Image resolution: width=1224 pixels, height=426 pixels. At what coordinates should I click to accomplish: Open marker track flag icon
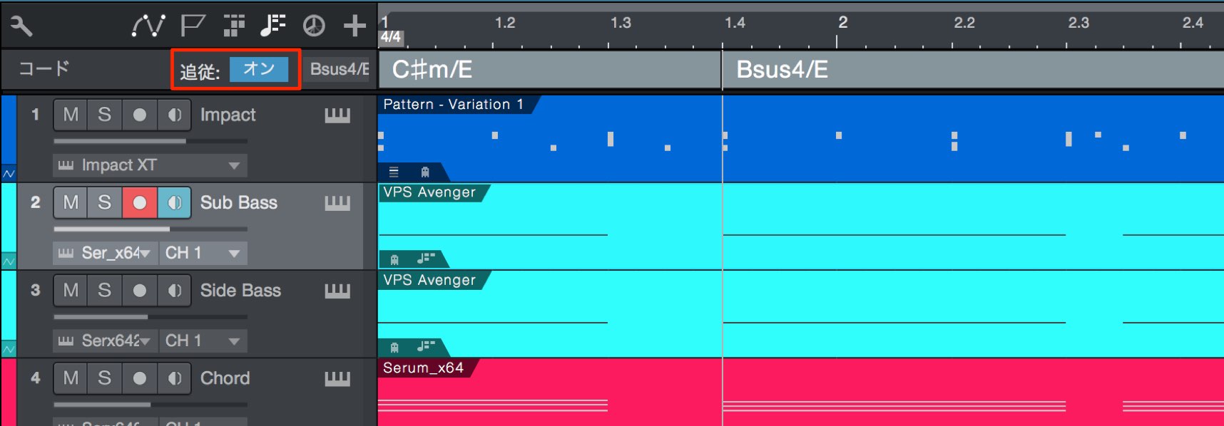(193, 26)
